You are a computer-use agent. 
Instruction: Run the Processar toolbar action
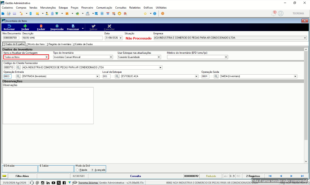(x=73, y=27)
